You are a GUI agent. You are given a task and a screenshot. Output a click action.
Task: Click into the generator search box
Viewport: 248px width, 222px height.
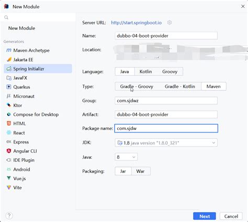[x=38, y=17]
